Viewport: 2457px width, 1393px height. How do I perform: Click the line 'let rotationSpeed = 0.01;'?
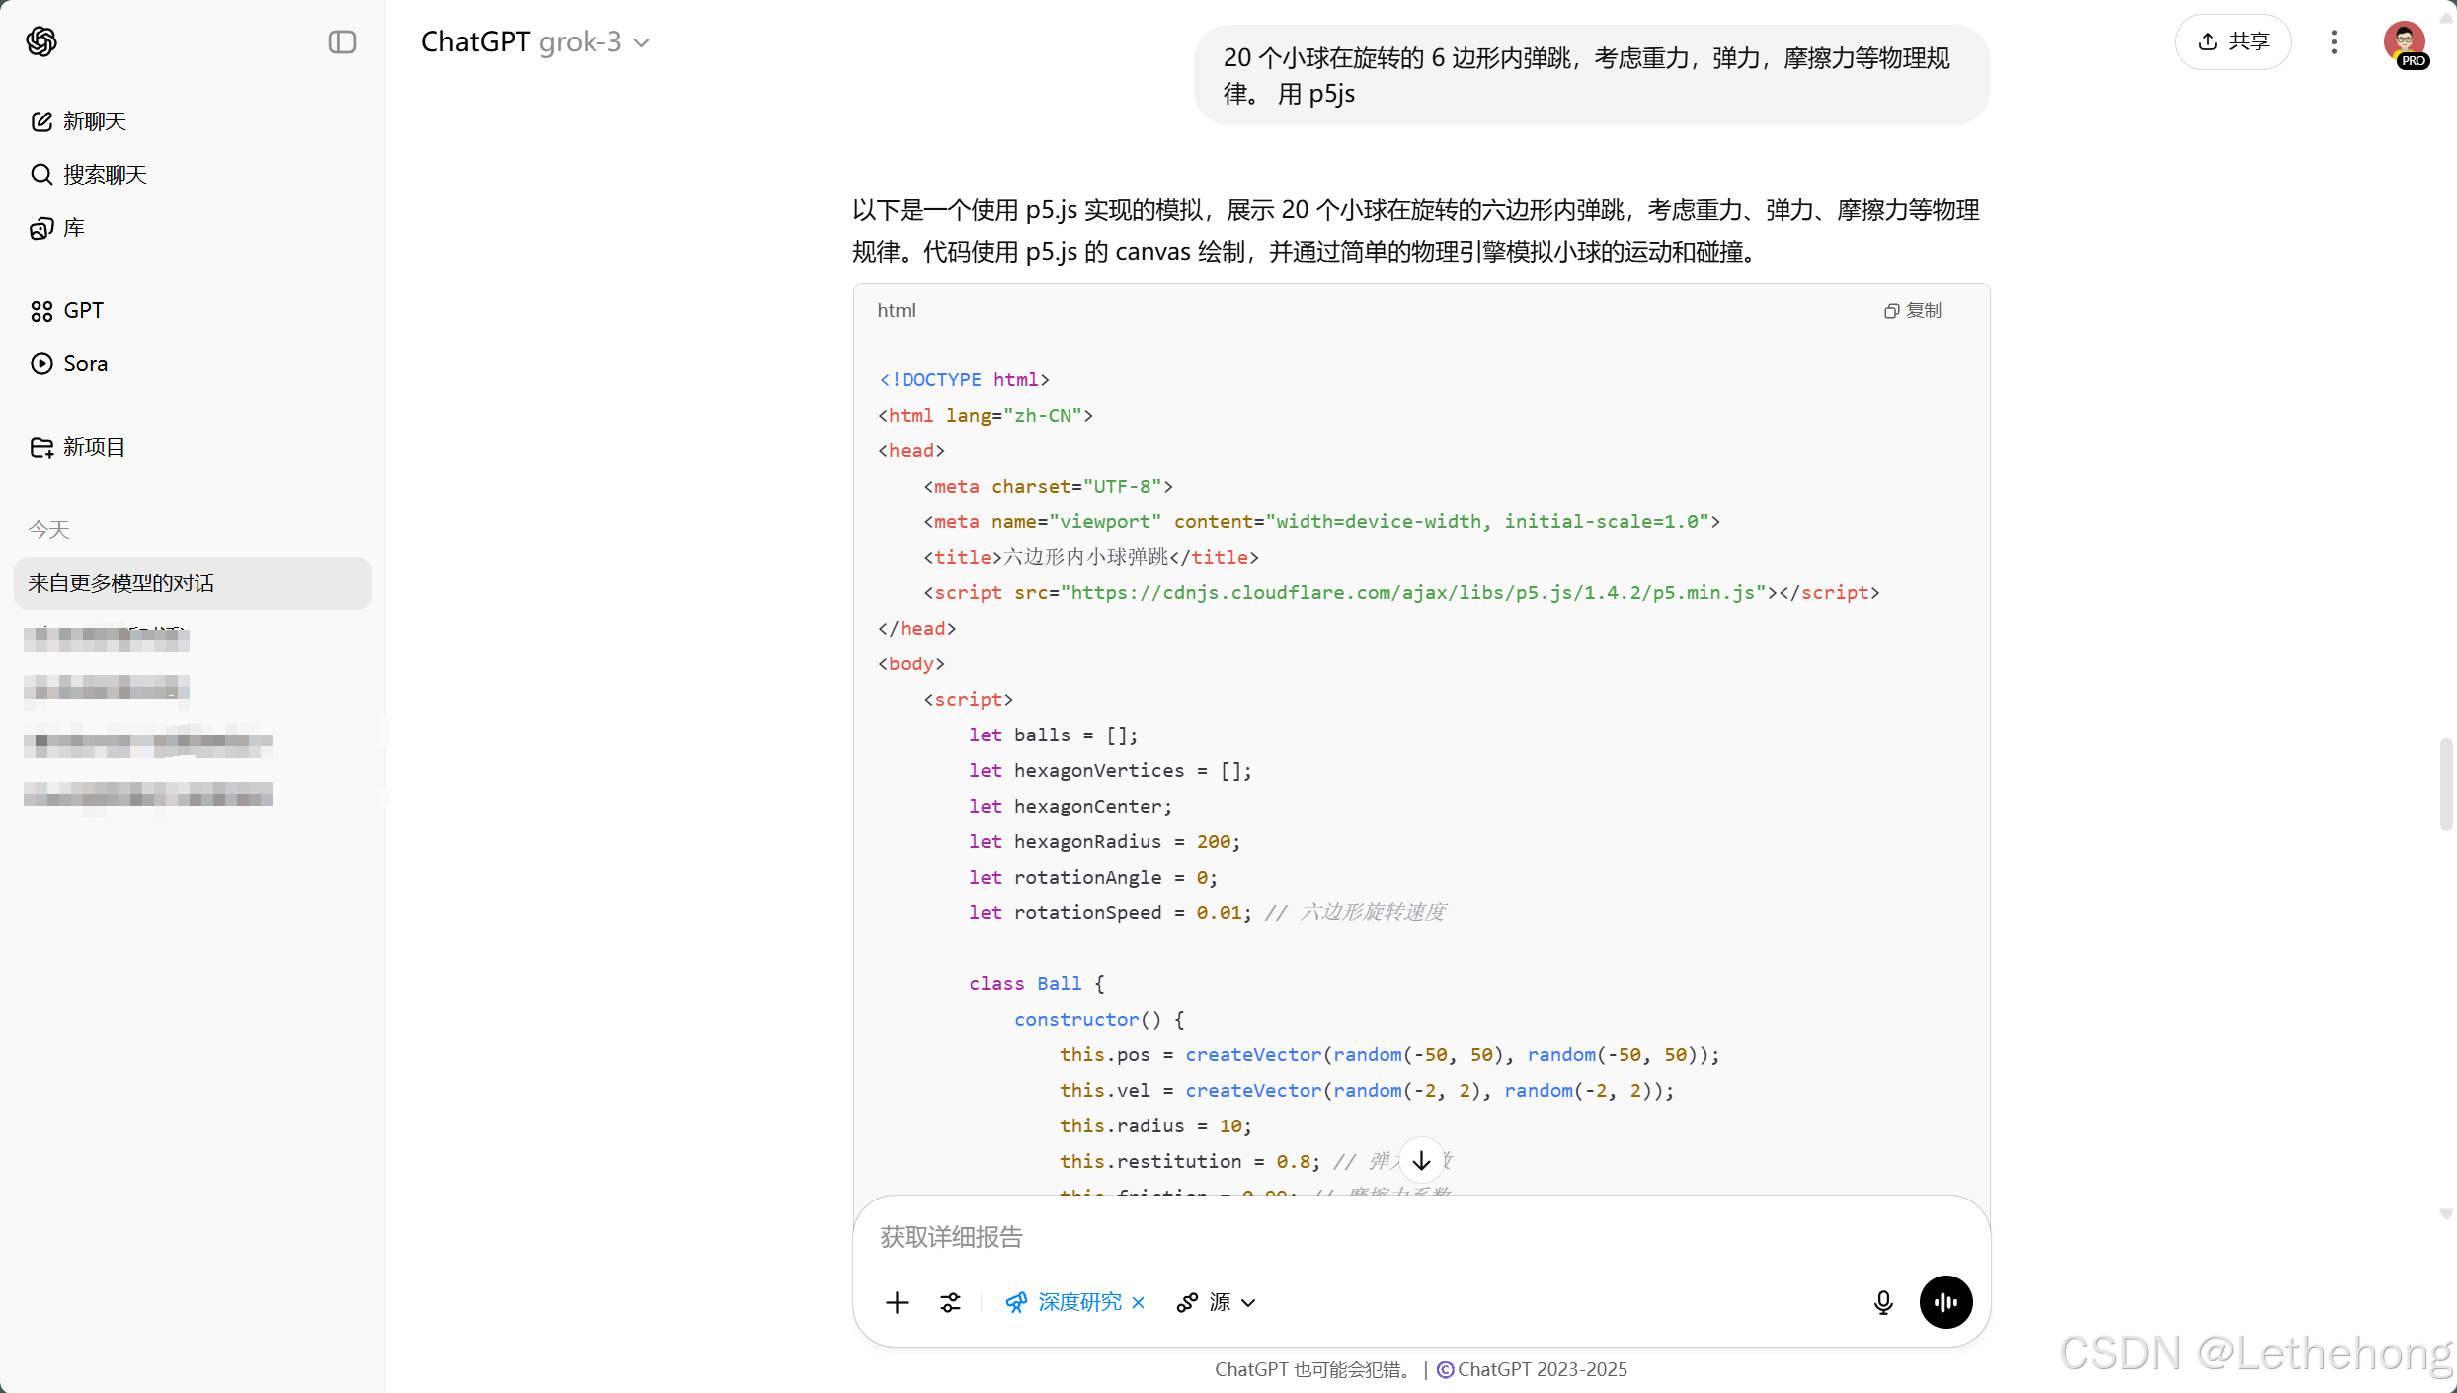click(1110, 913)
